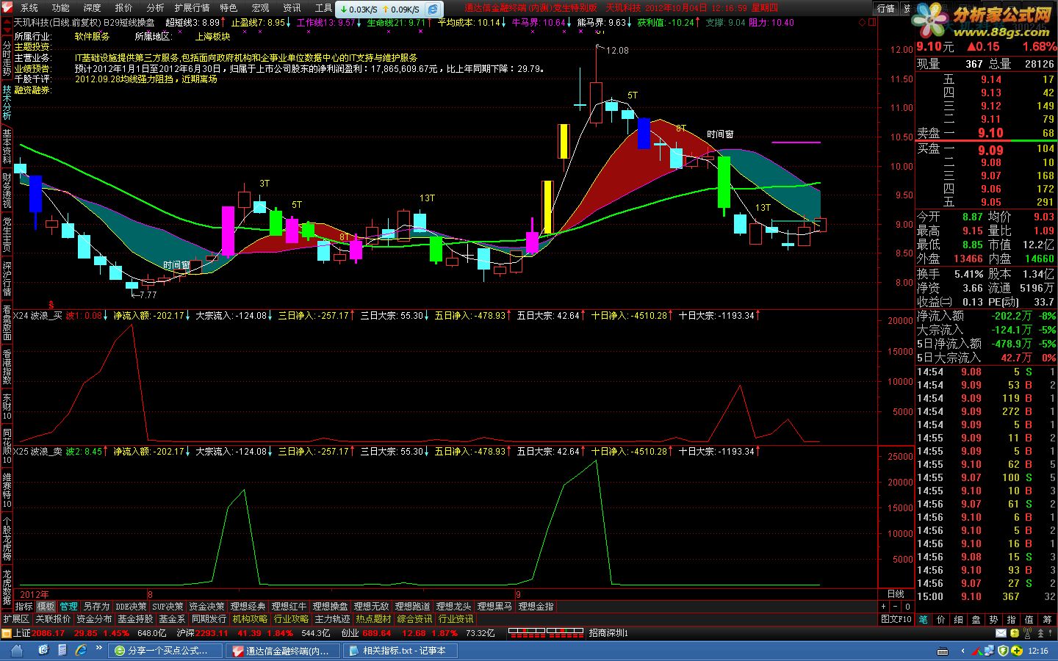This screenshot has height=661, width=1058.
Task: Open the 工具 menu
Action: (324, 8)
